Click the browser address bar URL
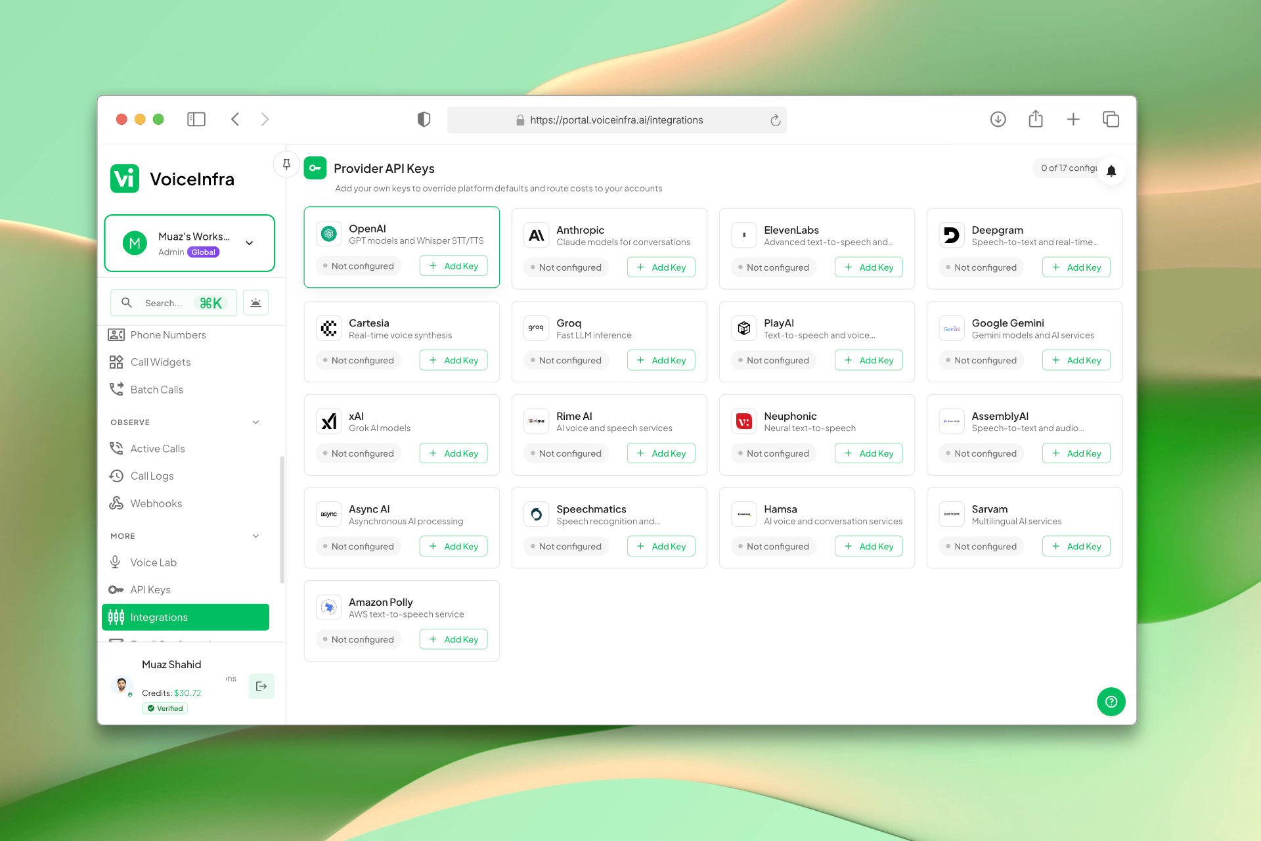1261x841 pixels. (x=617, y=120)
